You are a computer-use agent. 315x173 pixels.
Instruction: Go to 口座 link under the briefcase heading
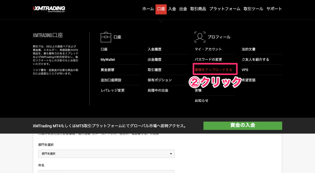click(104, 49)
